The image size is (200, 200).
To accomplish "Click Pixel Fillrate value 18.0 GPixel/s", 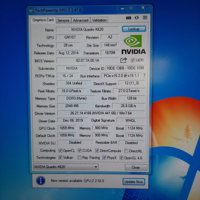I will tap(71, 91).
